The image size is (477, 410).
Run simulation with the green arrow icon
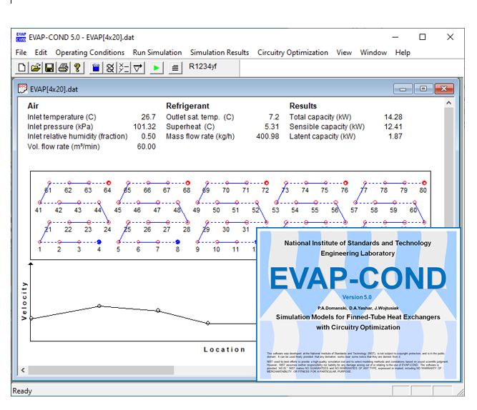[x=157, y=68]
